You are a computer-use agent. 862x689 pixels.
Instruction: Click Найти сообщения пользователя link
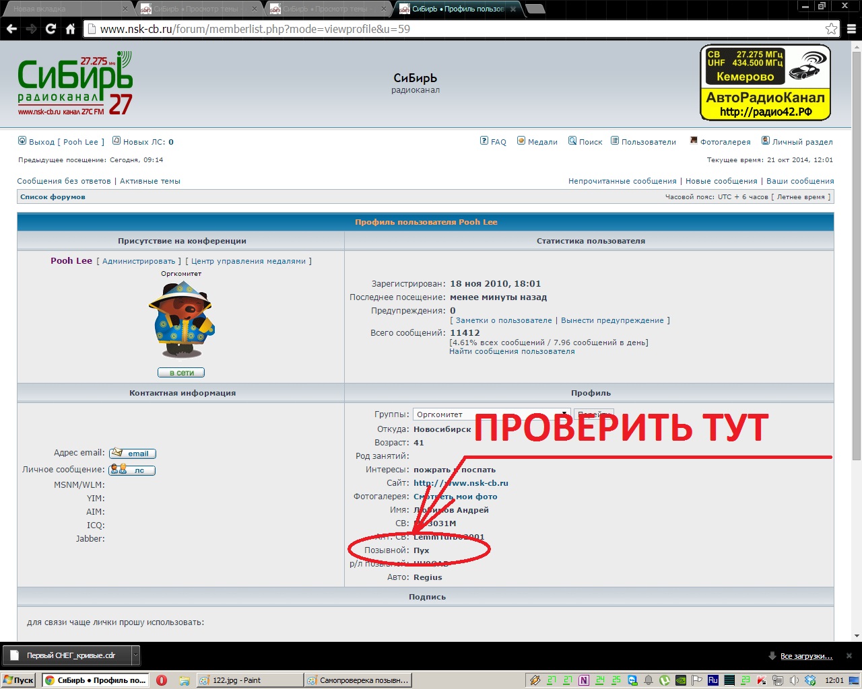(512, 351)
